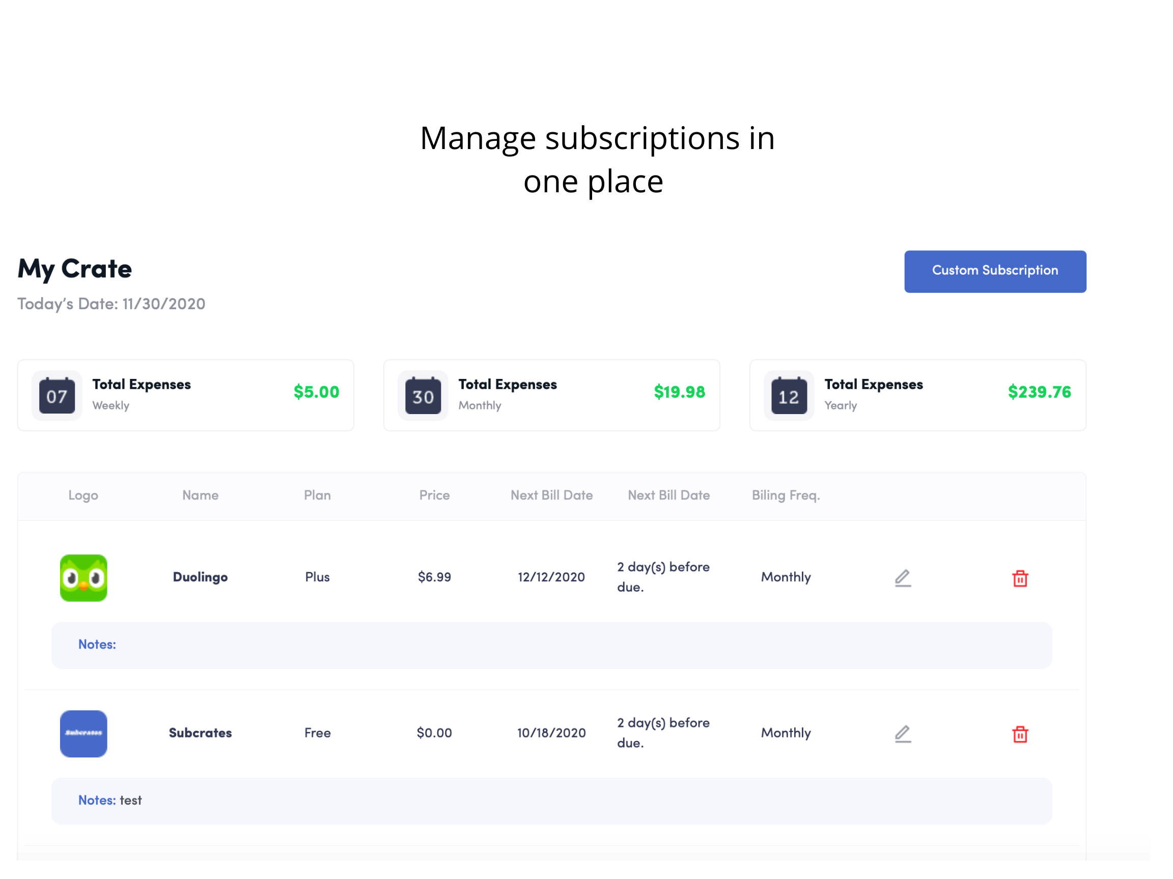1173x879 pixels.
Task: Click the Biling Freq. column header
Action: click(x=786, y=495)
